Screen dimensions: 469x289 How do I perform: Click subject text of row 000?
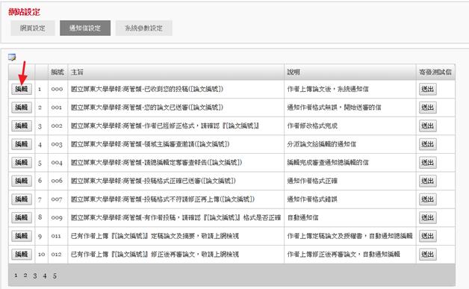[147, 89]
